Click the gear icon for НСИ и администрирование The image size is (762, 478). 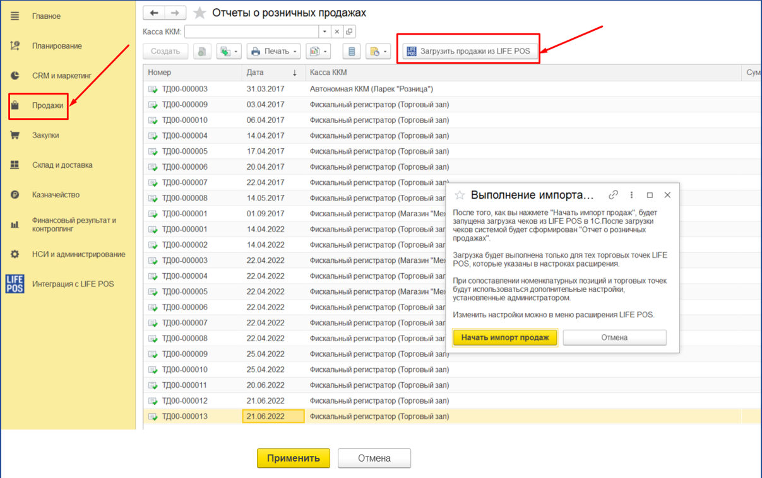pos(15,254)
